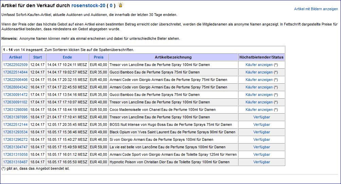Open item number 172622502509
Screen dimensions: 341x184
[x=15, y=65]
